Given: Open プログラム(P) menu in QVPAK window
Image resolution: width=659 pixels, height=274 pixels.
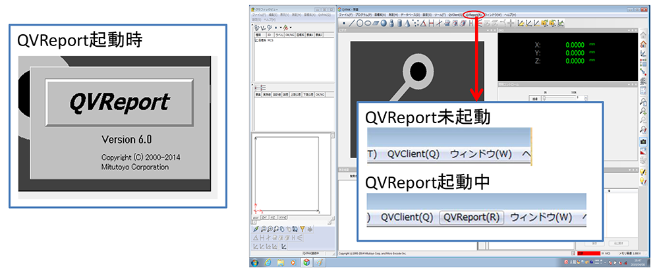Looking at the screenshot, I should pos(364,14).
